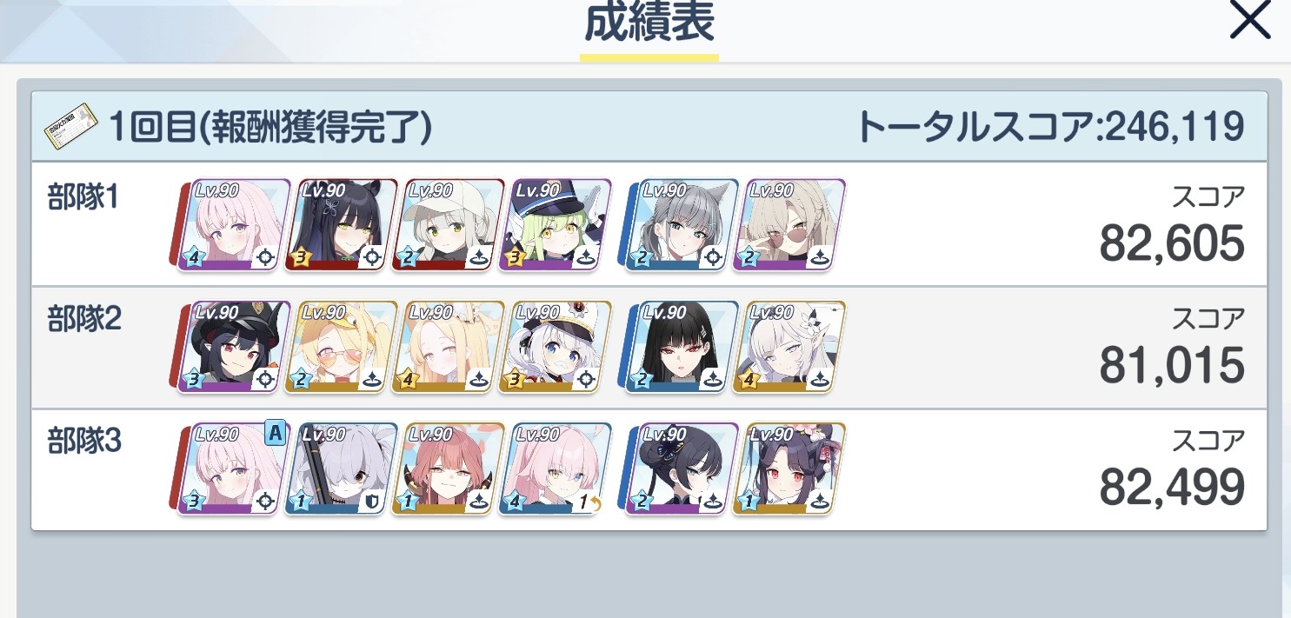Viewport: 1291px width, 618px height.
Task: Tap the 部隊2 score 81,015
Action: [1172, 366]
